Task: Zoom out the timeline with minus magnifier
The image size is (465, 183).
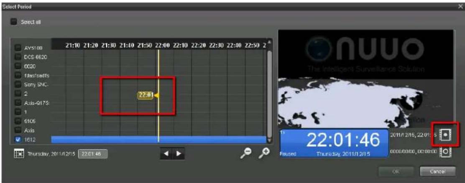Action: [246, 153]
